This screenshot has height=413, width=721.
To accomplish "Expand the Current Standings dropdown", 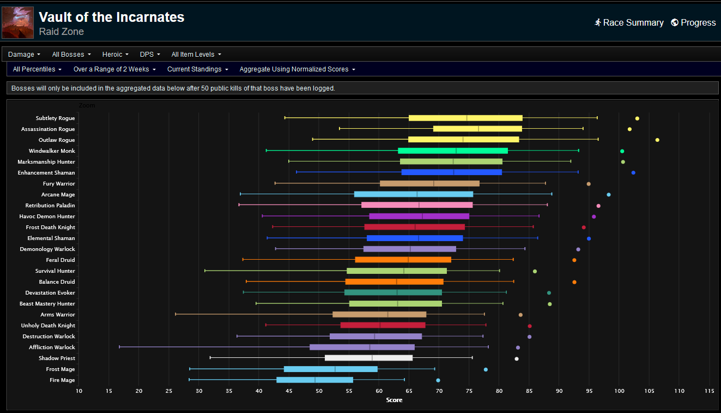I will coord(197,69).
